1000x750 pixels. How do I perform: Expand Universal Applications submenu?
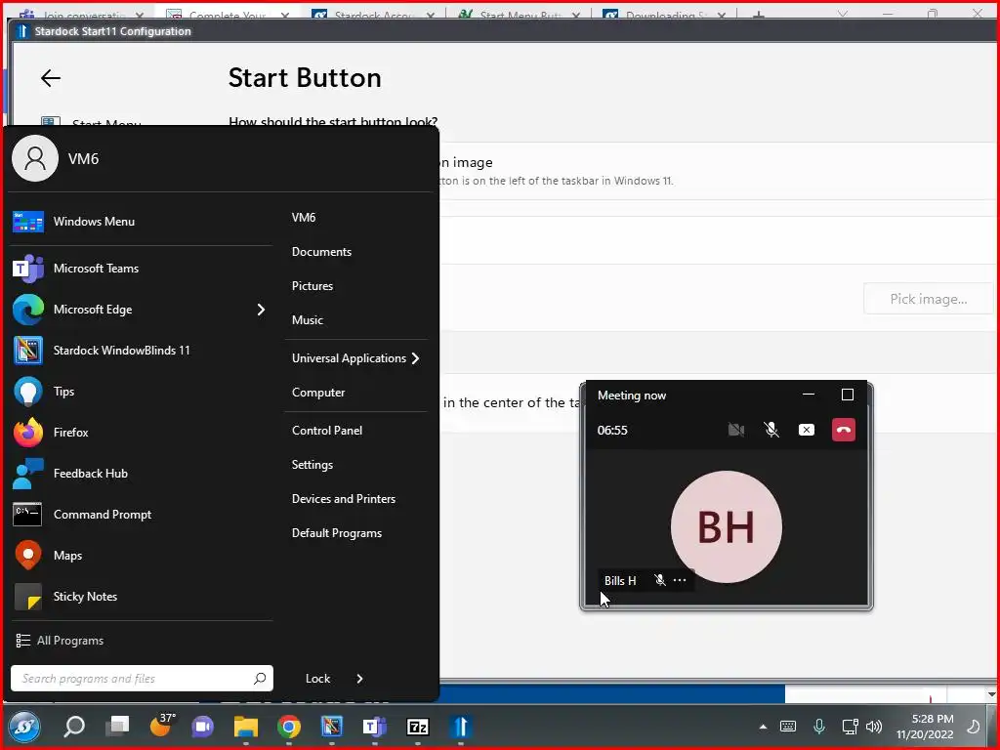coord(355,358)
